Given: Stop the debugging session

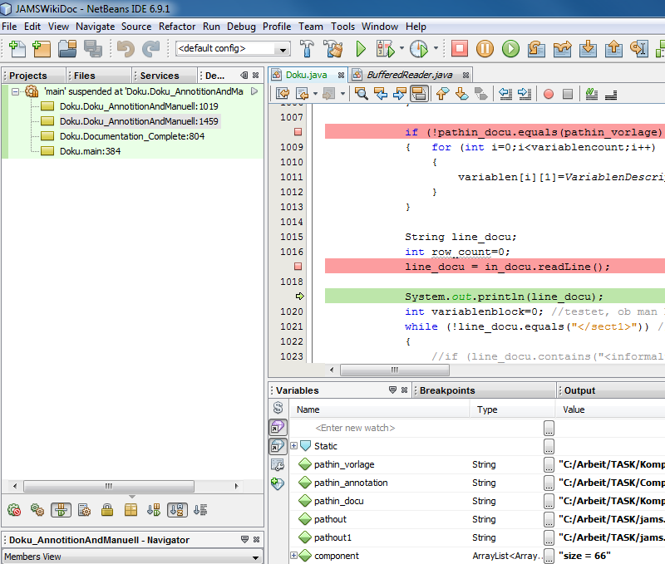Looking at the screenshot, I should 460,50.
